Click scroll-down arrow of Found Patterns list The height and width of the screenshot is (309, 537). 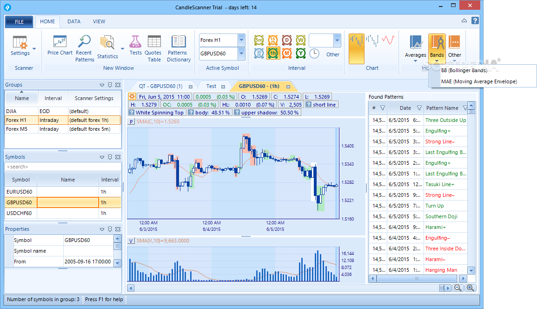(471, 270)
